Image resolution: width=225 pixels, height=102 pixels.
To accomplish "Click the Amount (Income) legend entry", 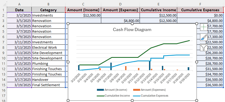I will pos(112,90).
